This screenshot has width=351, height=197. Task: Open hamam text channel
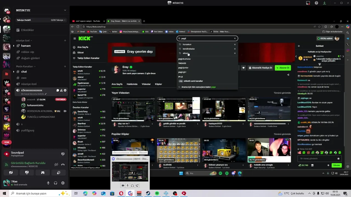[41, 46]
